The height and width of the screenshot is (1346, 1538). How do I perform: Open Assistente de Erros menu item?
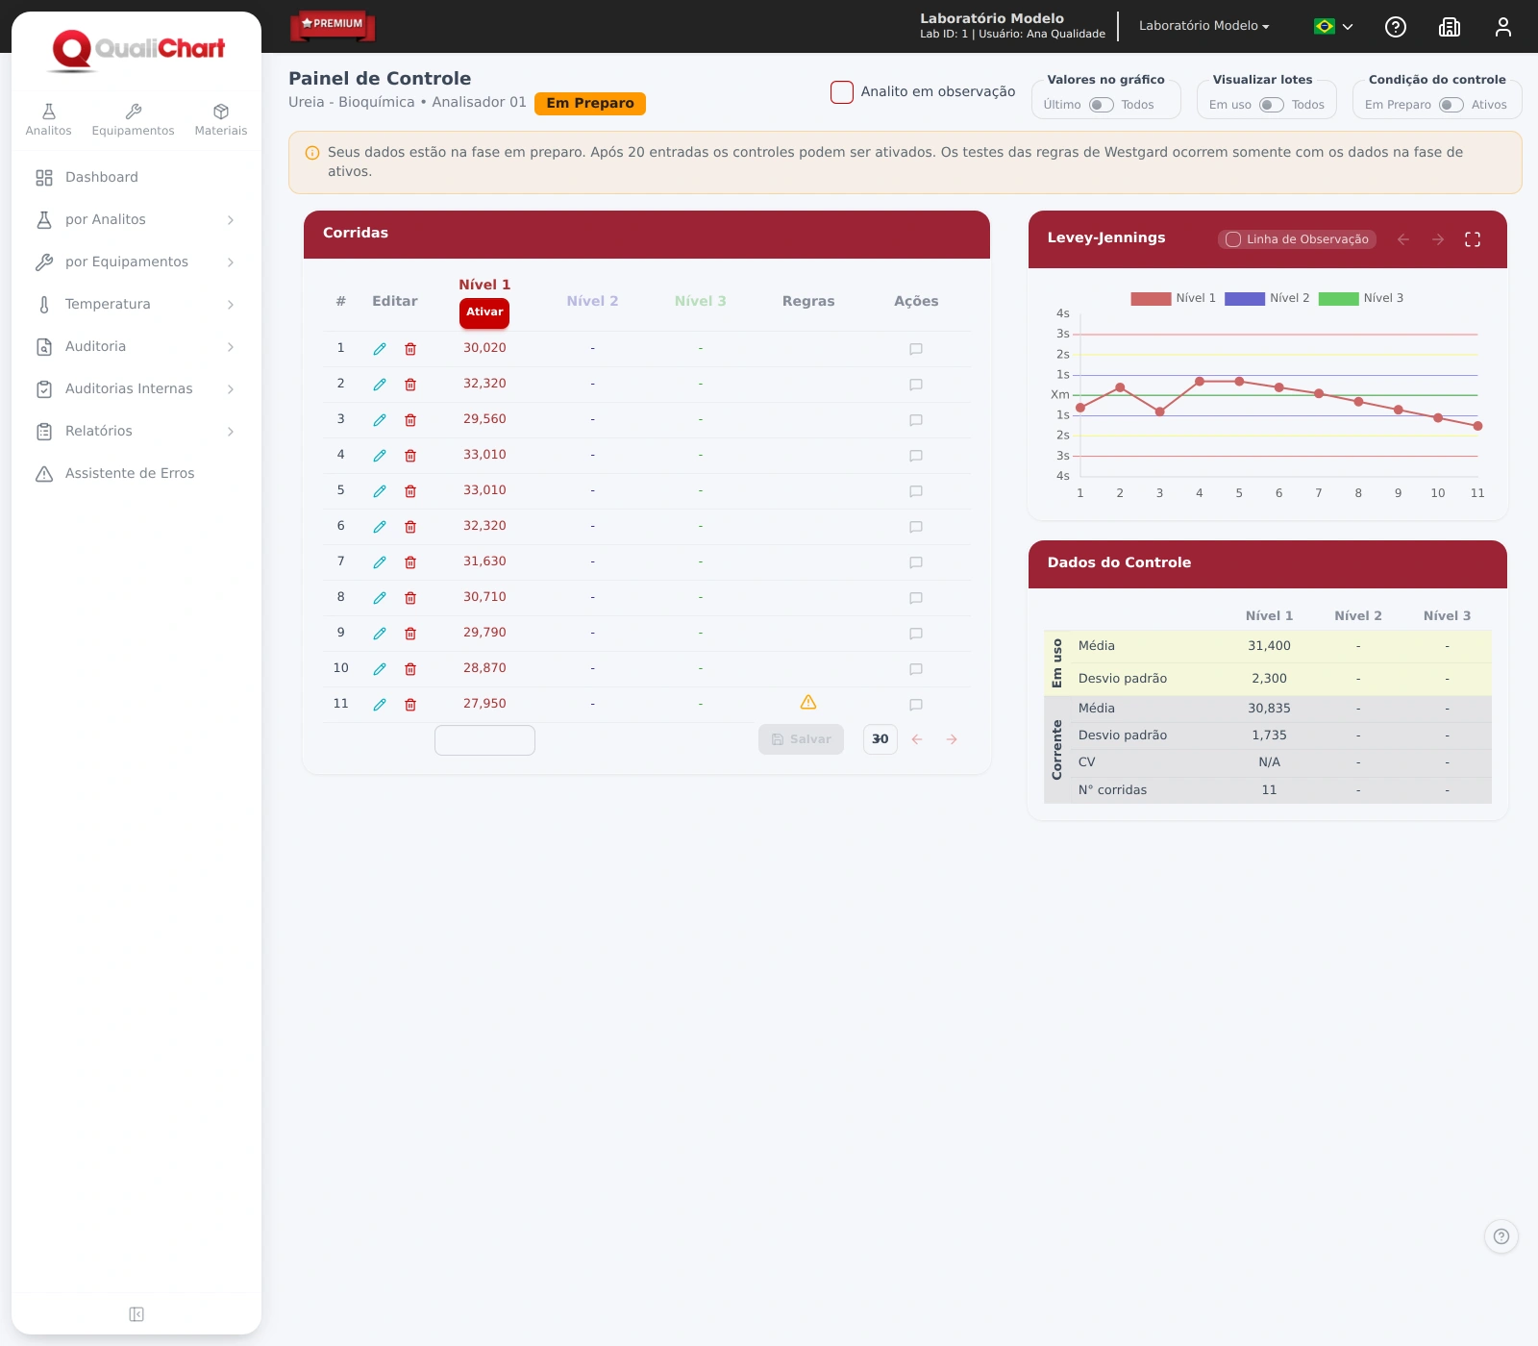point(136,473)
